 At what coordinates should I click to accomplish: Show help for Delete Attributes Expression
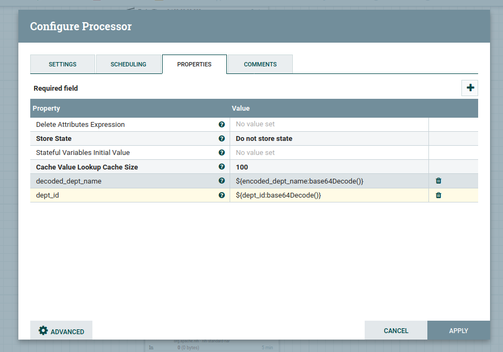point(222,125)
